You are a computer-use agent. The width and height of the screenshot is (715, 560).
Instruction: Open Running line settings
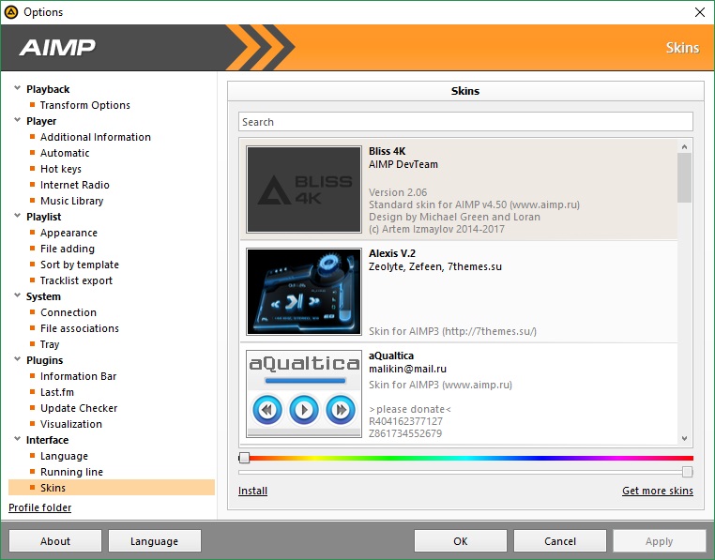coord(71,472)
